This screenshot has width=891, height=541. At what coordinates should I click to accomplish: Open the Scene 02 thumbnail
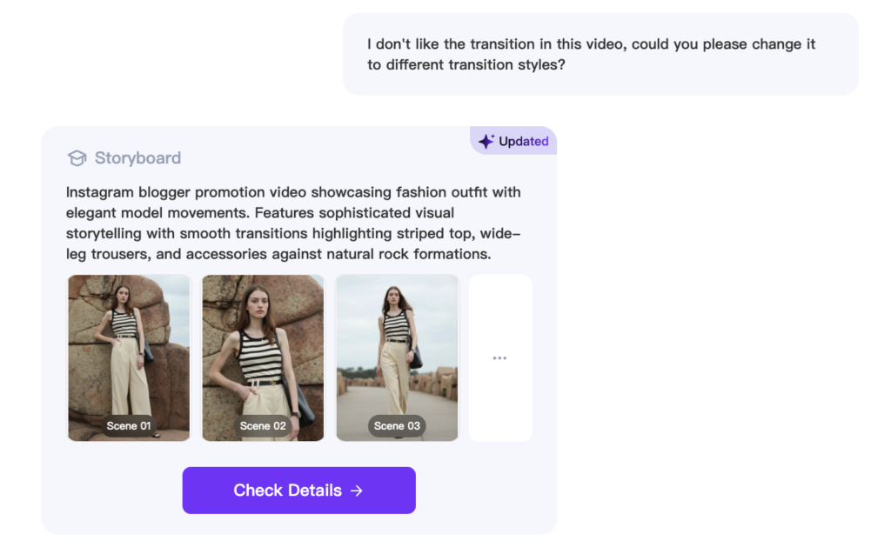(262, 357)
